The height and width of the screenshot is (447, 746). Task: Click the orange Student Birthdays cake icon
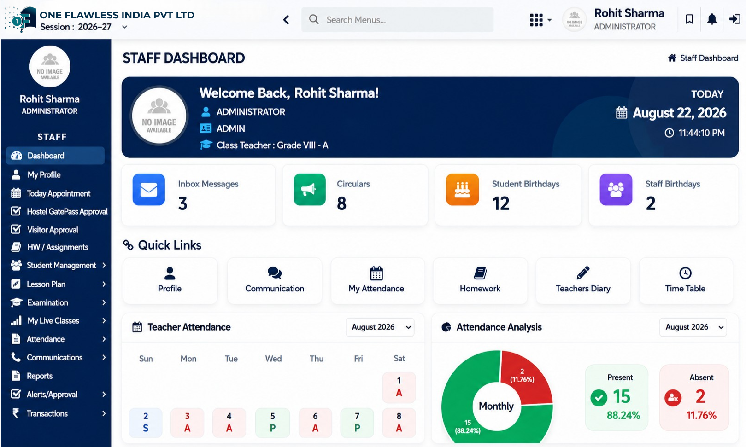(462, 189)
